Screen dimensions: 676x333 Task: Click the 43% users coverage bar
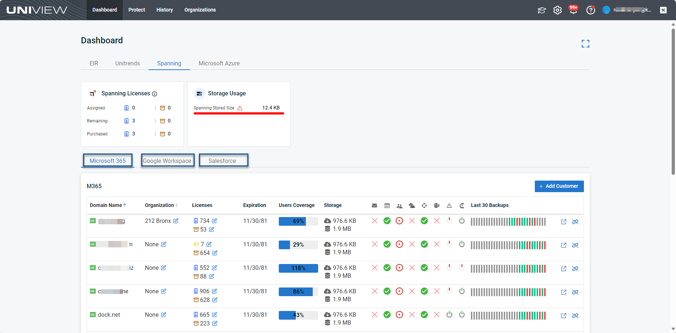tap(298, 315)
